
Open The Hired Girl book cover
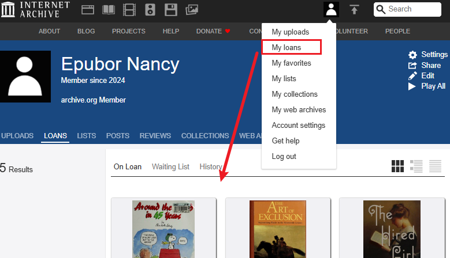[392, 229]
